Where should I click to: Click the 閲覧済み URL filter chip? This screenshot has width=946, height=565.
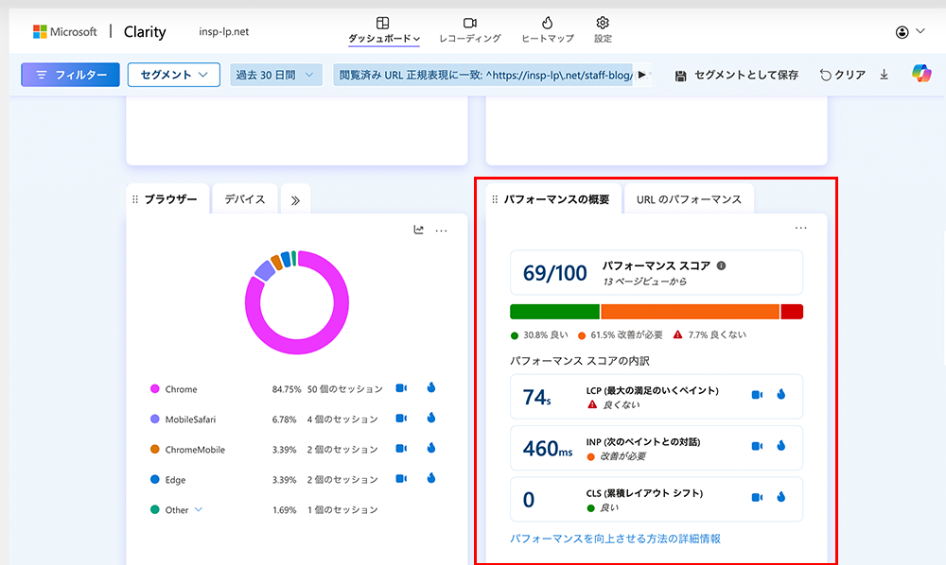point(483,75)
